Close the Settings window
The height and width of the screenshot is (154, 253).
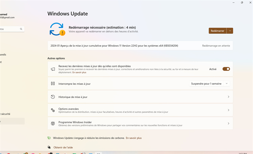point(250,3)
